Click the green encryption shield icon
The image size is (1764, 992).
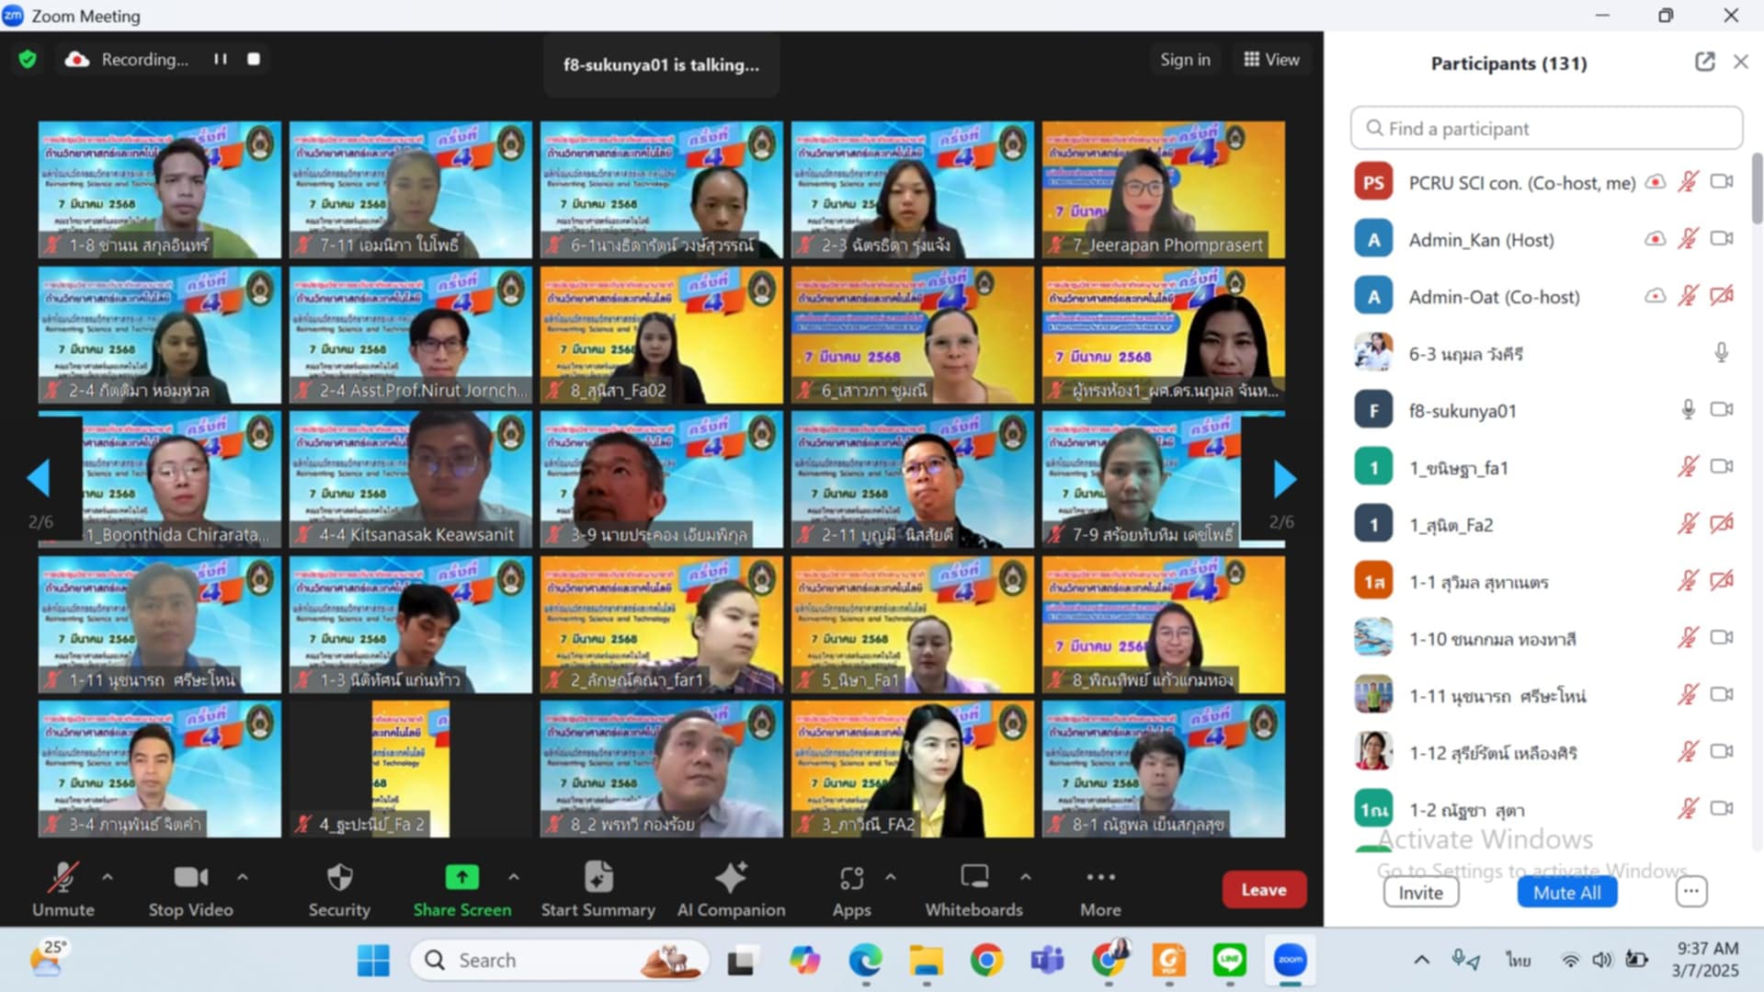[28, 60]
